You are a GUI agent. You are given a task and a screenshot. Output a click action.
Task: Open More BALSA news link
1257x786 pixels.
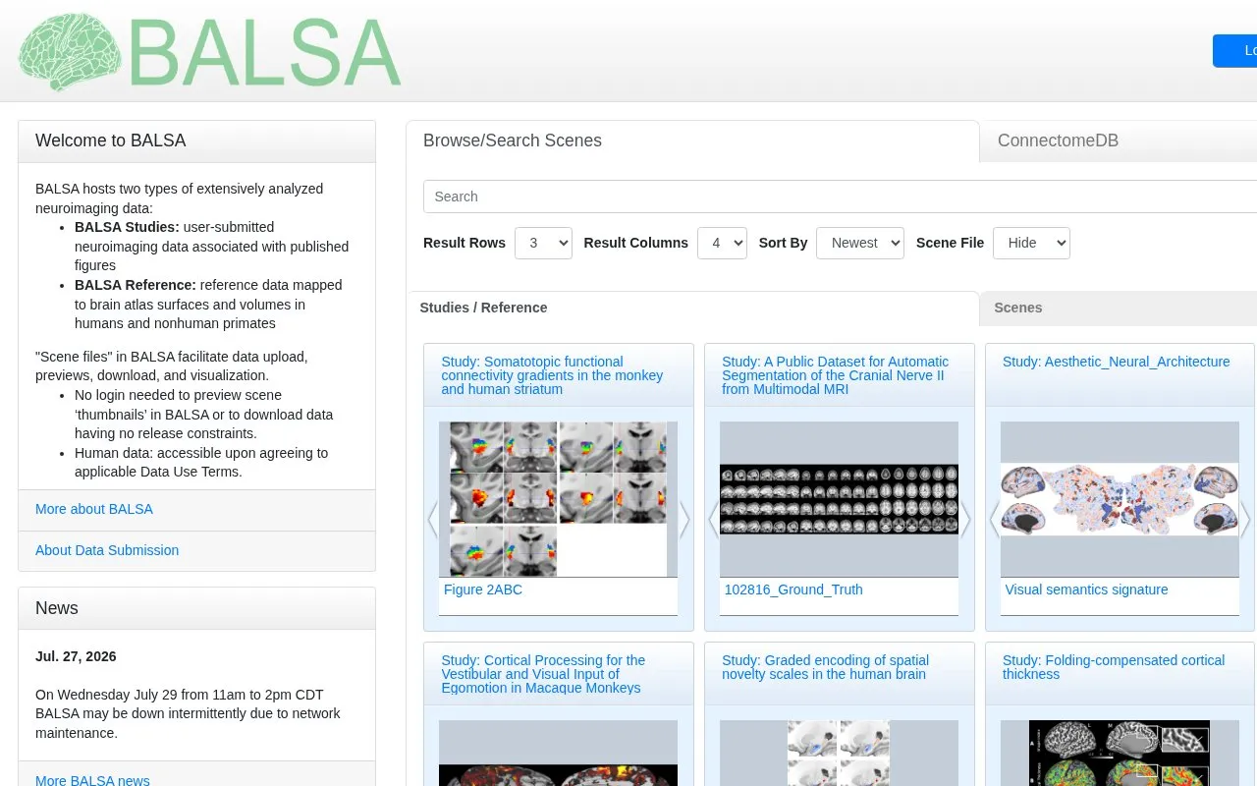pos(92,781)
